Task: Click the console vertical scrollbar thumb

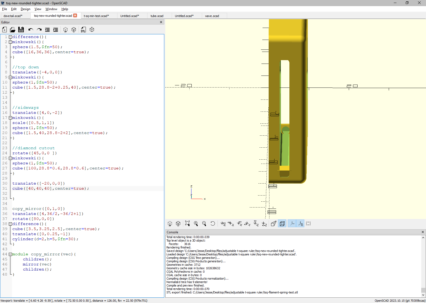Action: [x=423, y=290]
